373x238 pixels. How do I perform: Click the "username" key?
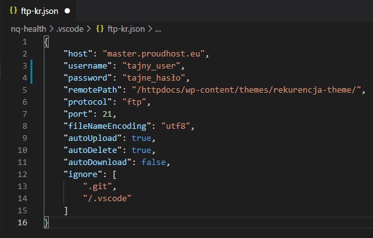click(x=88, y=66)
